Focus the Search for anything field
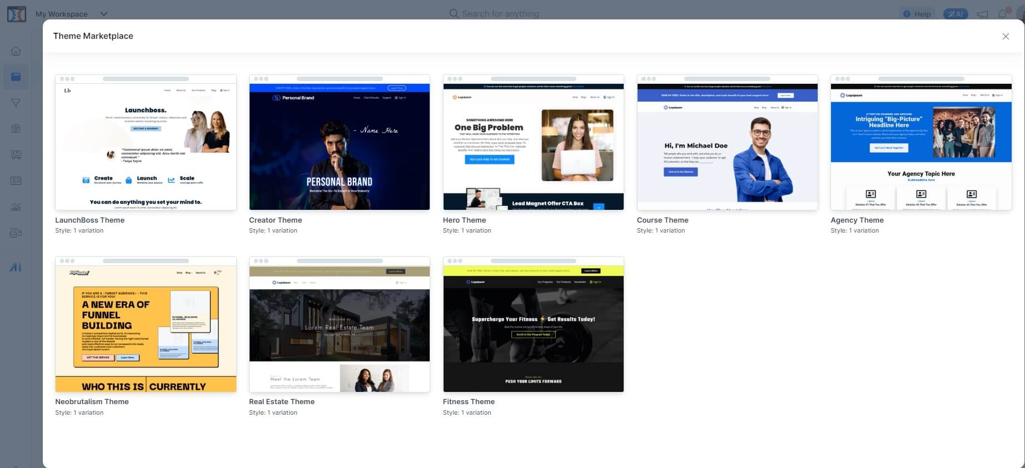 494,14
